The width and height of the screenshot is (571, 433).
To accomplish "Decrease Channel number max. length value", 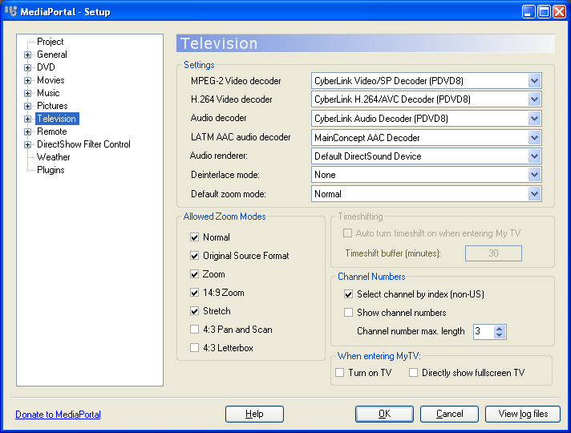I will [x=500, y=334].
